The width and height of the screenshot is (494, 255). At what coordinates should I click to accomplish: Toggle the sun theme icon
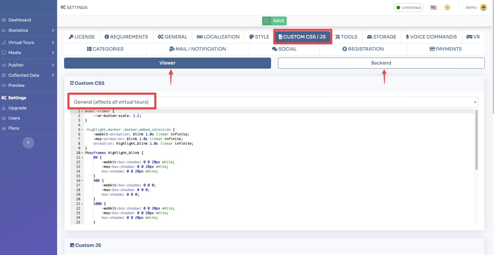tap(447, 8)
